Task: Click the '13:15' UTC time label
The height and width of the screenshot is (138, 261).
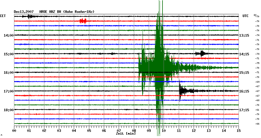Action: click(x=244, y=35)
